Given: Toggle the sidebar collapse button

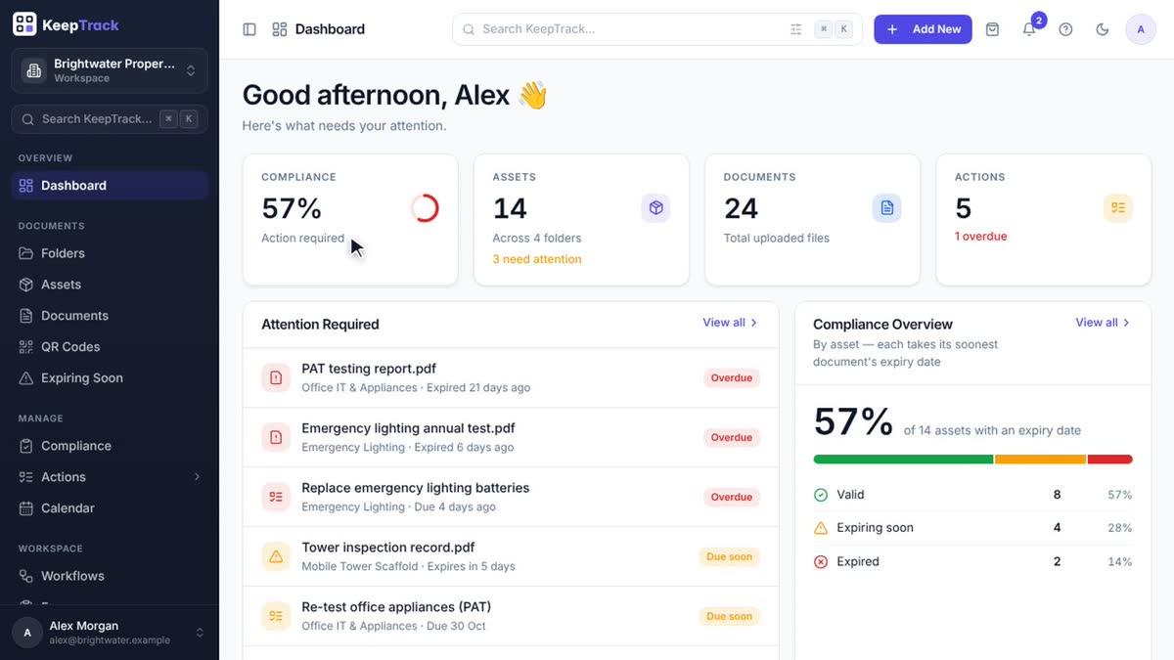Looking at the screenshot, I should point(249,29).
